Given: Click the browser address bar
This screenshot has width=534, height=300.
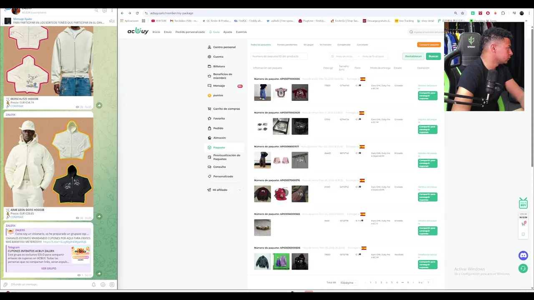Looking at the screenshot, I should (x=298, y=13).
